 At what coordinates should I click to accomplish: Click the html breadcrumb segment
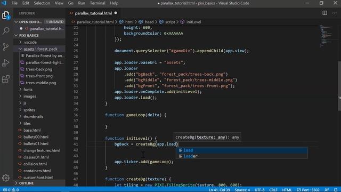click(129, 22)
